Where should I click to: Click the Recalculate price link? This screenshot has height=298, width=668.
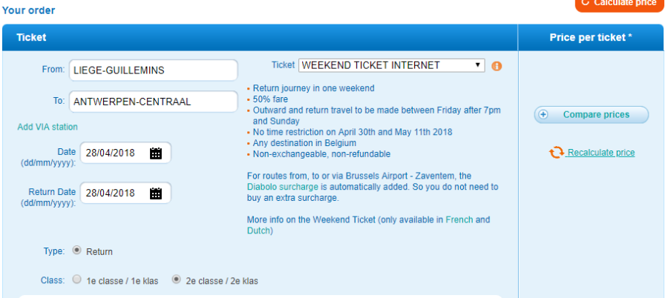coord(601,153)
